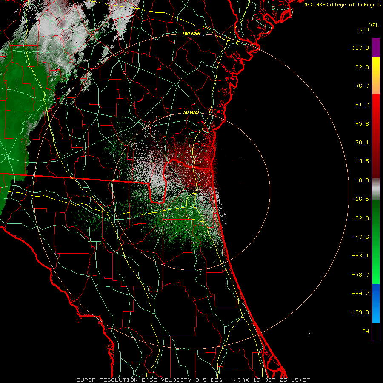The height and width of the screenshot is (383, 383).
Task: Click the -32.0 legend value
Action: coord(360,218)
